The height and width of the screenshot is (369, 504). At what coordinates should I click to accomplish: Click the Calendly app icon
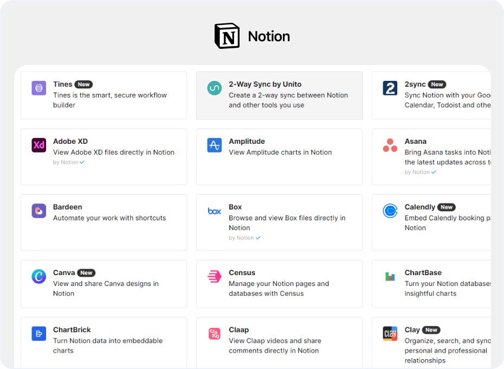click(390, 211)
